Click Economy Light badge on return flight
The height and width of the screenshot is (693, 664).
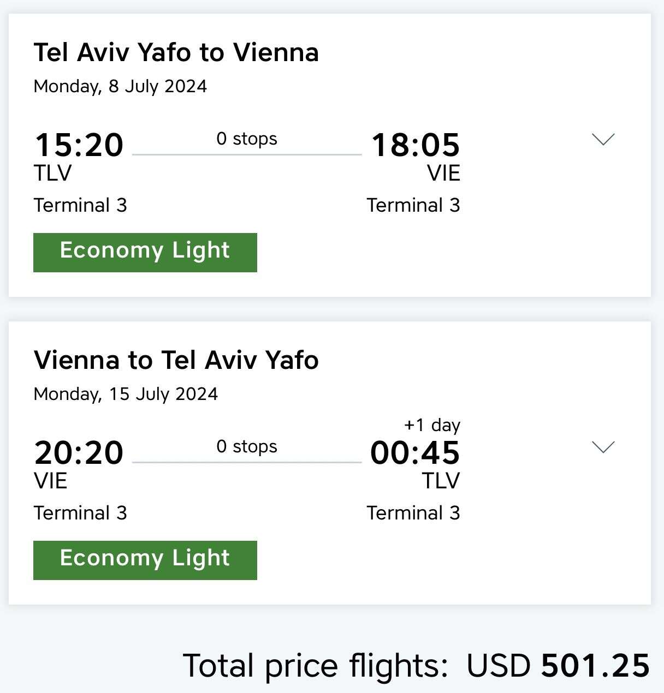click(x=145, y=560)
